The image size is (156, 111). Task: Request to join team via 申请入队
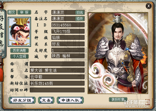coord(70,100)
